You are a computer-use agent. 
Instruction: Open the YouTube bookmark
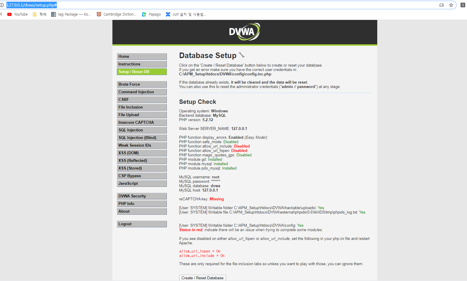click(x=17, y=14)
